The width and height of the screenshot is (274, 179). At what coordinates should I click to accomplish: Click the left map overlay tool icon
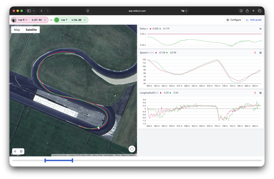tap(15, 151)
